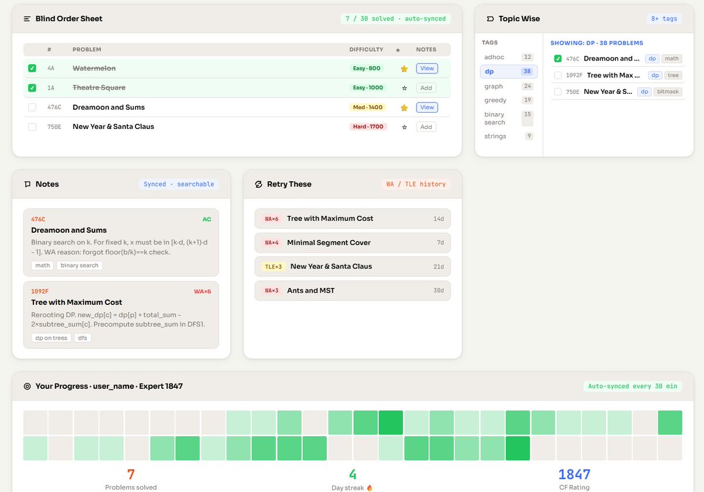
Task: Star the New Year & Santa Claus row
Action: point(404,127)
